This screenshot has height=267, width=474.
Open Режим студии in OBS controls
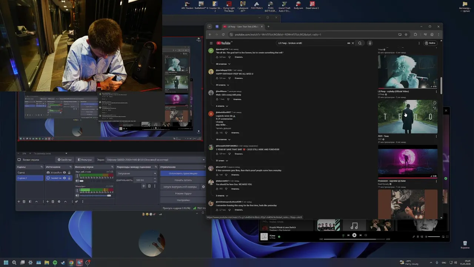pyautogui.click(x=183, y=193)
